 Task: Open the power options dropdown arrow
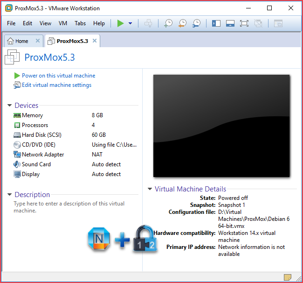[130, 23]
